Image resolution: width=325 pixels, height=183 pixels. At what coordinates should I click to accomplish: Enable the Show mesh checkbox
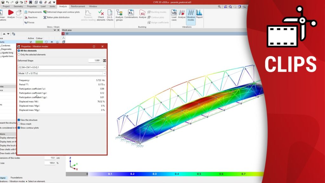point(19,124)
